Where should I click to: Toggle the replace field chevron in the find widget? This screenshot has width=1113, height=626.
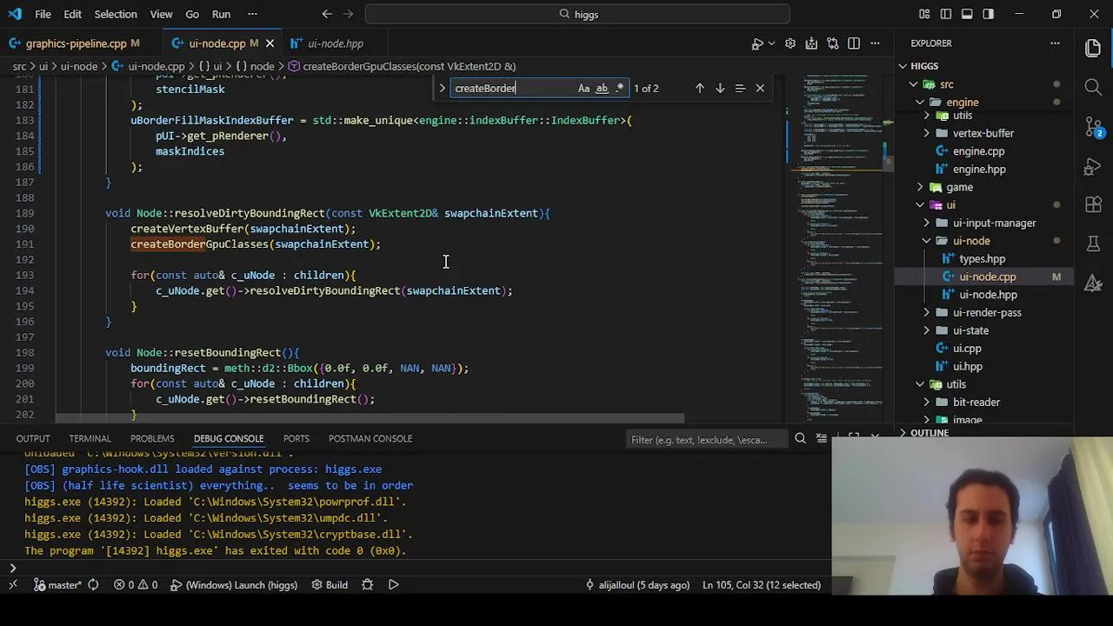click(442, 88)
